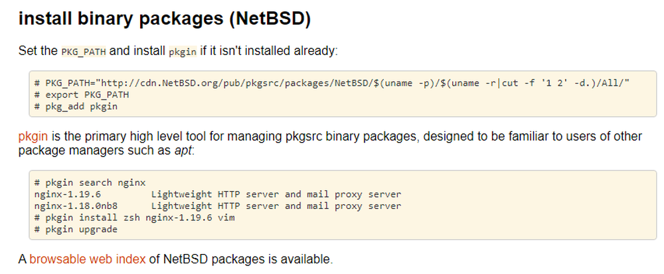Select the inline PKG_PATH code text
Screen dimensions: 664x274
(84, 52)
